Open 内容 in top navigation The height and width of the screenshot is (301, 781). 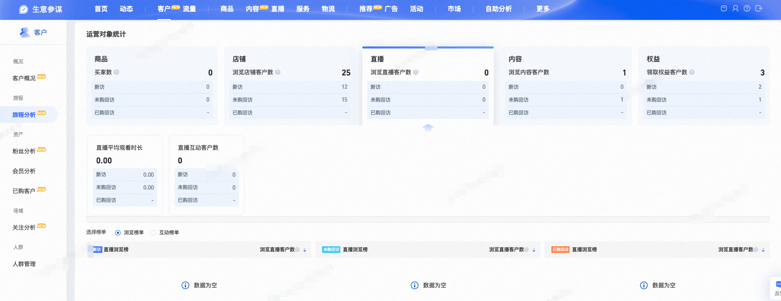pyautogui.click(x=252, y=9)
